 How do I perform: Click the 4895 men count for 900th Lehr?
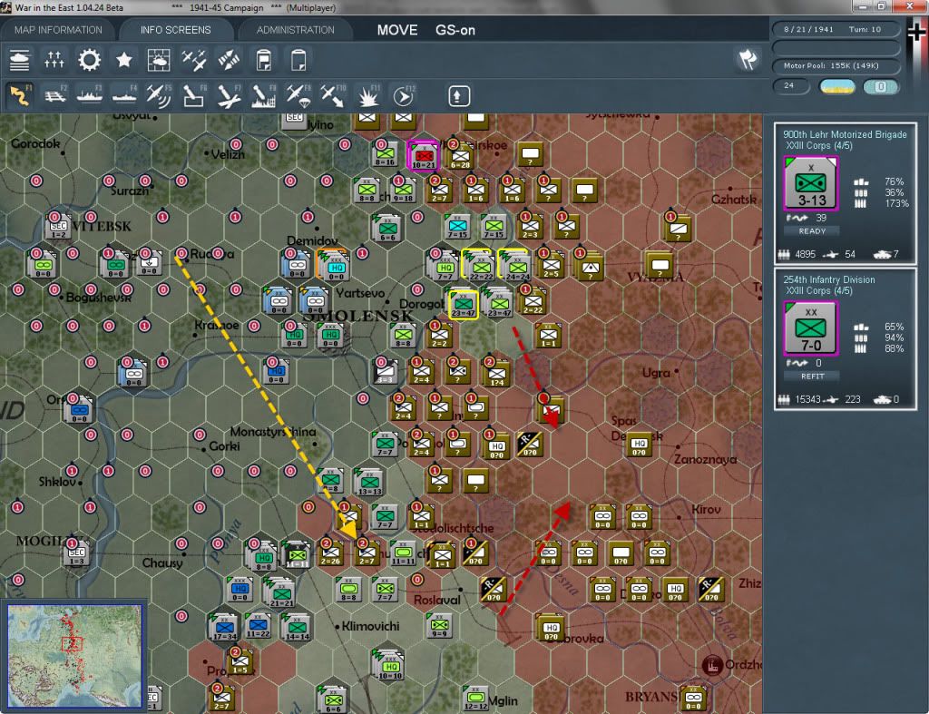(x=806, y=254)
